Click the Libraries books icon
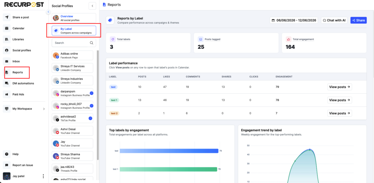The width and height of the screenshot is (374, 183). click(x=7, y=40)
